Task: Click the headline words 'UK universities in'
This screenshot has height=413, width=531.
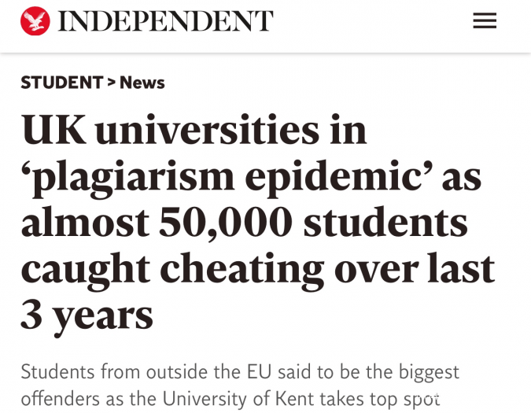Action: click(x=194, y=130)
